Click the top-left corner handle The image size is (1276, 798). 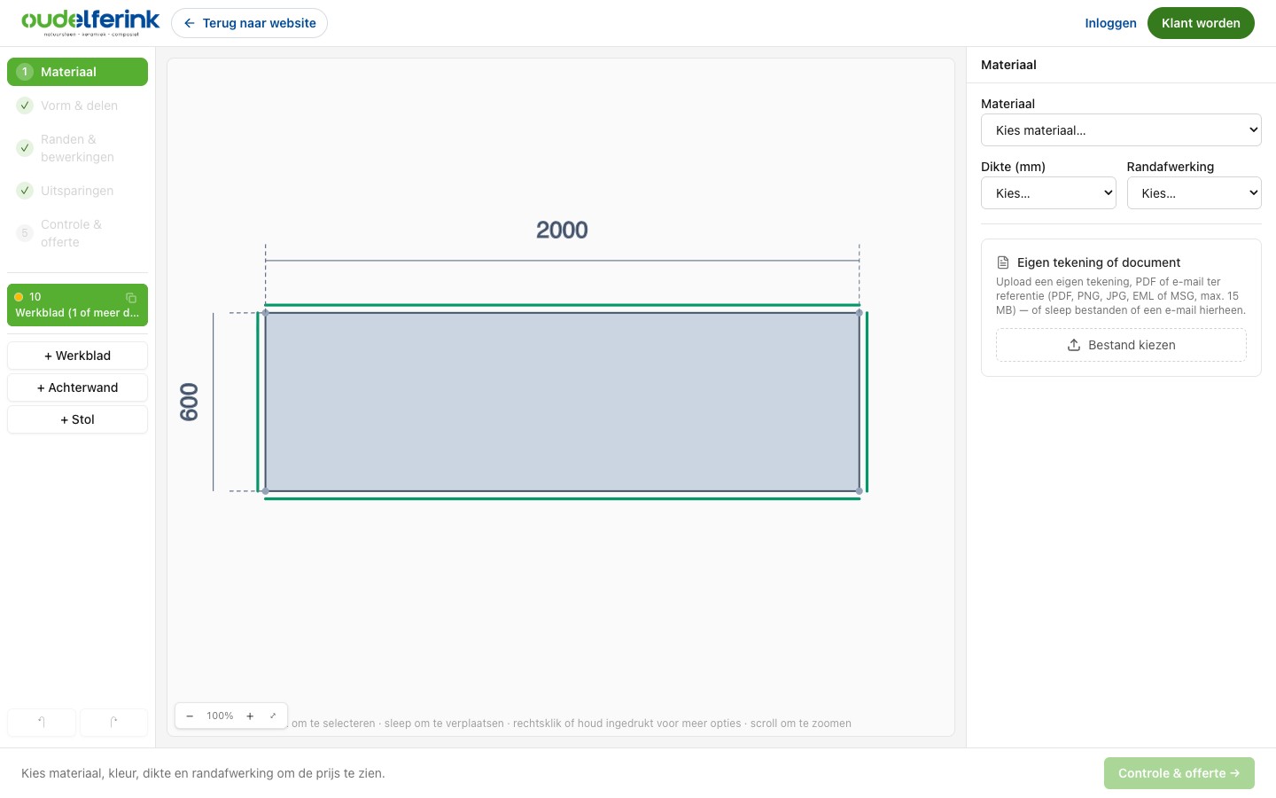265,312
